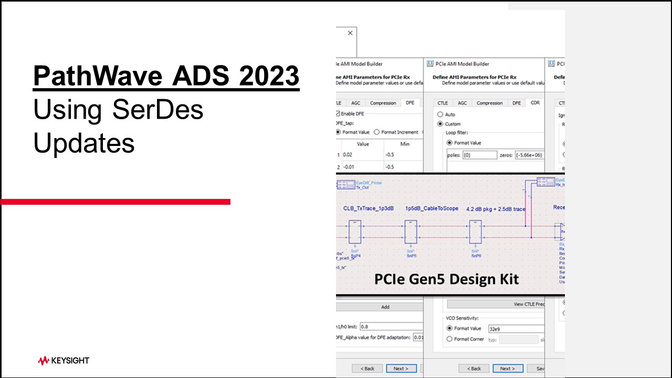Viewport: 672px width, 378px height.
Task: Select the Format Corner radio button
Action: [449, 339]
